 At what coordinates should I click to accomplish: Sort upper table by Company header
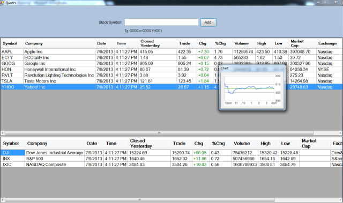click(x=59, y=43)
